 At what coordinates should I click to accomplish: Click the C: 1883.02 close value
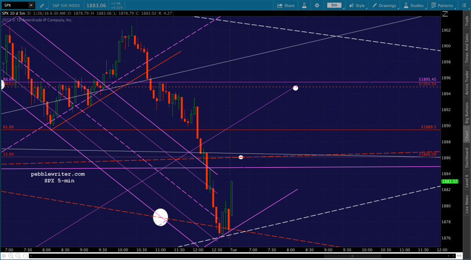(x=147, y=13)
